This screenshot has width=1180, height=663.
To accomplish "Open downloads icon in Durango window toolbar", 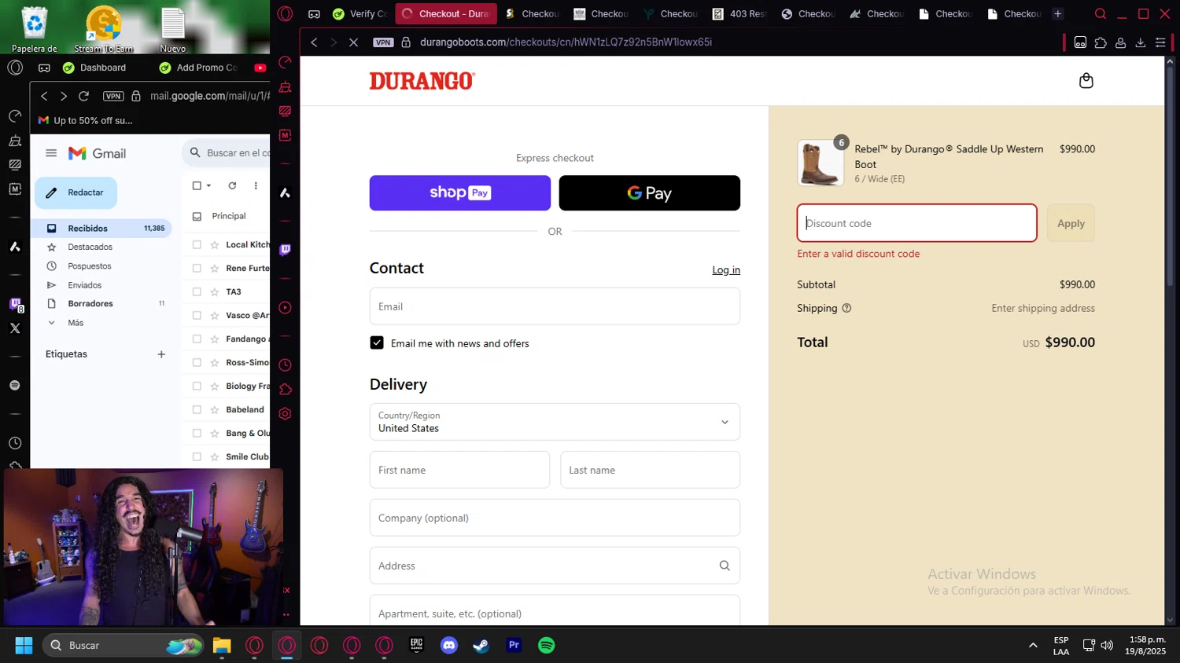I will pyautogui.click(x=1140, y=42).
